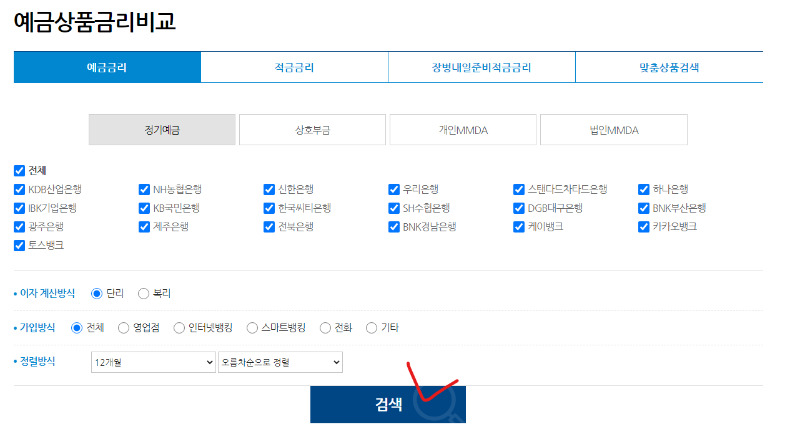Select 기타 subscription method
The image size is (785, 427).
372,328
